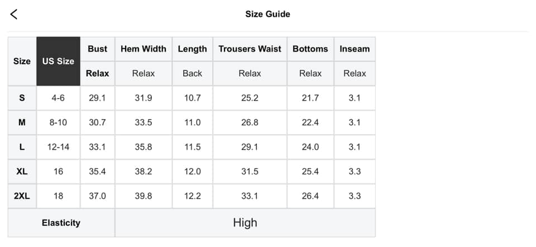This screenshot has height=247, width=536.
Task: Click the Inseam column header
Action: pos(355,49)
